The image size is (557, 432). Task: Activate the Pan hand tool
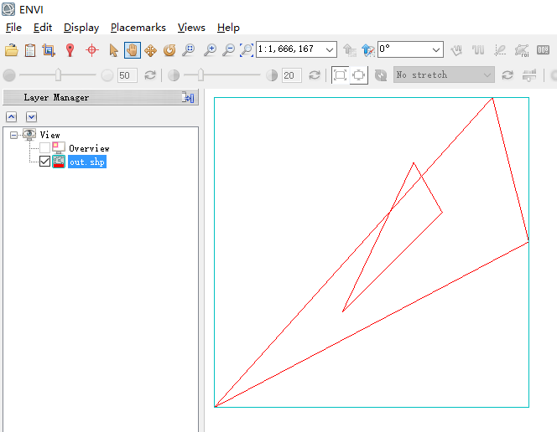(132, 50)
